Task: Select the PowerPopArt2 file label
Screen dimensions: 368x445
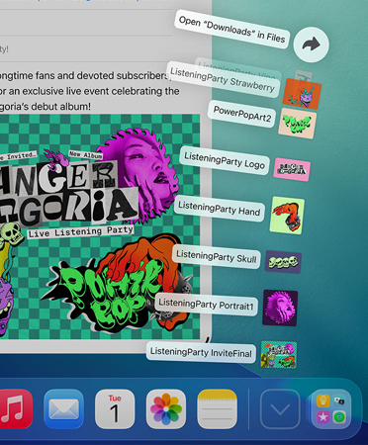Action: click(x=242, y=114)
